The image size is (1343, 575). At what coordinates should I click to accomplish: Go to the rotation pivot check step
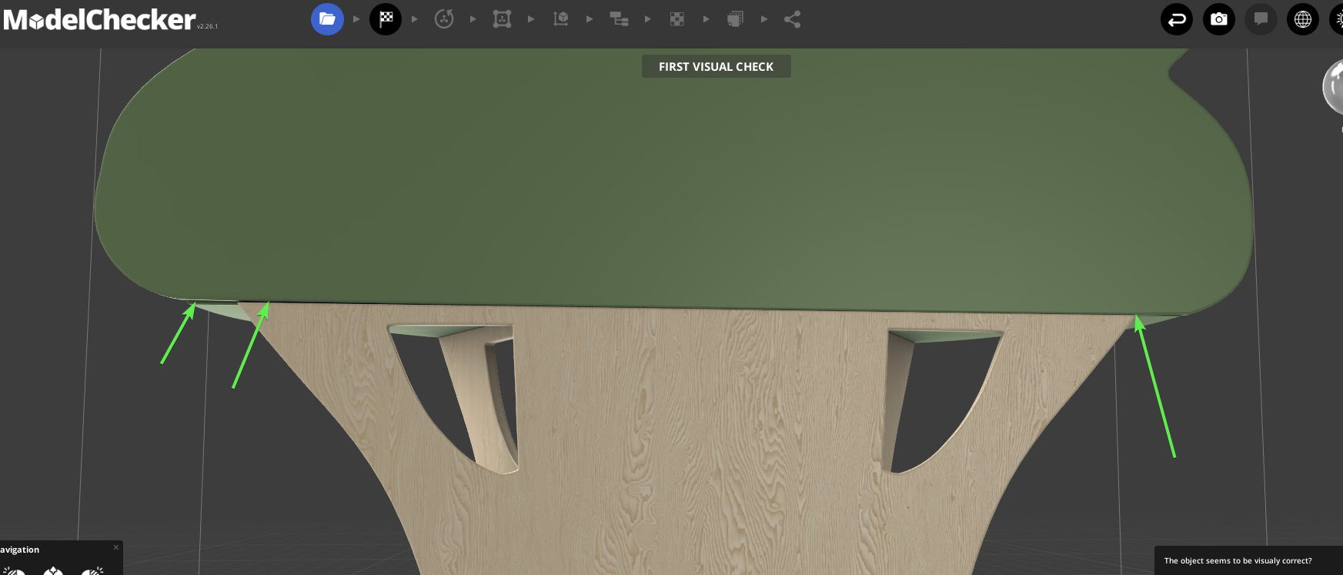(x=444, y=19)
